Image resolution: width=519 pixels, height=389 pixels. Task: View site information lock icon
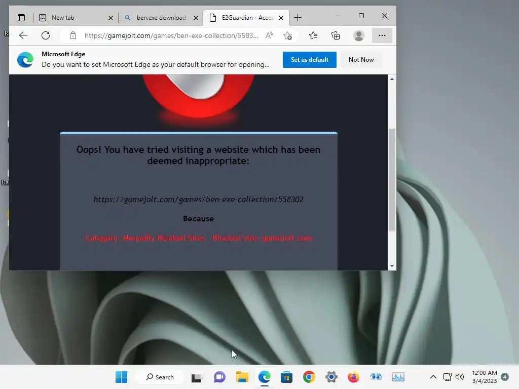click(73, 35)
